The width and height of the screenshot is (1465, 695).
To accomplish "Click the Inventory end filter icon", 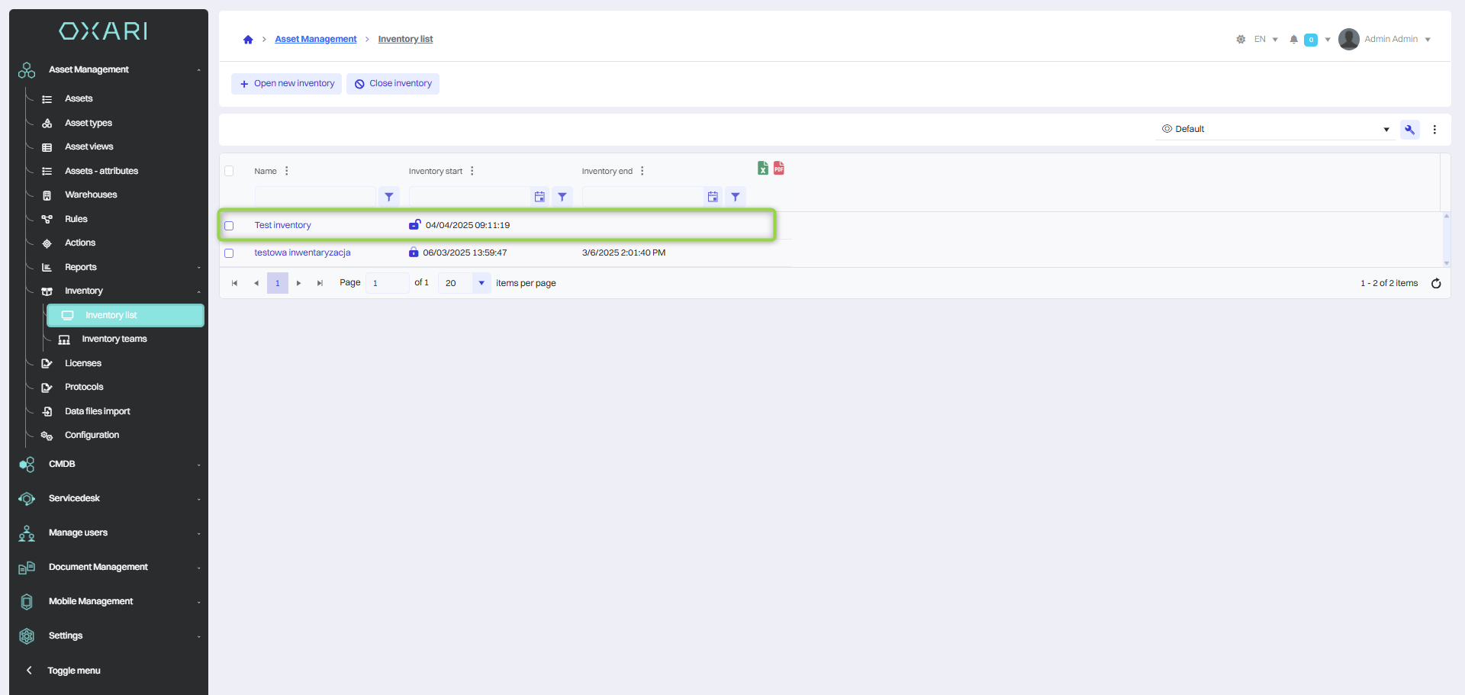I will click(x=735, y=197).
